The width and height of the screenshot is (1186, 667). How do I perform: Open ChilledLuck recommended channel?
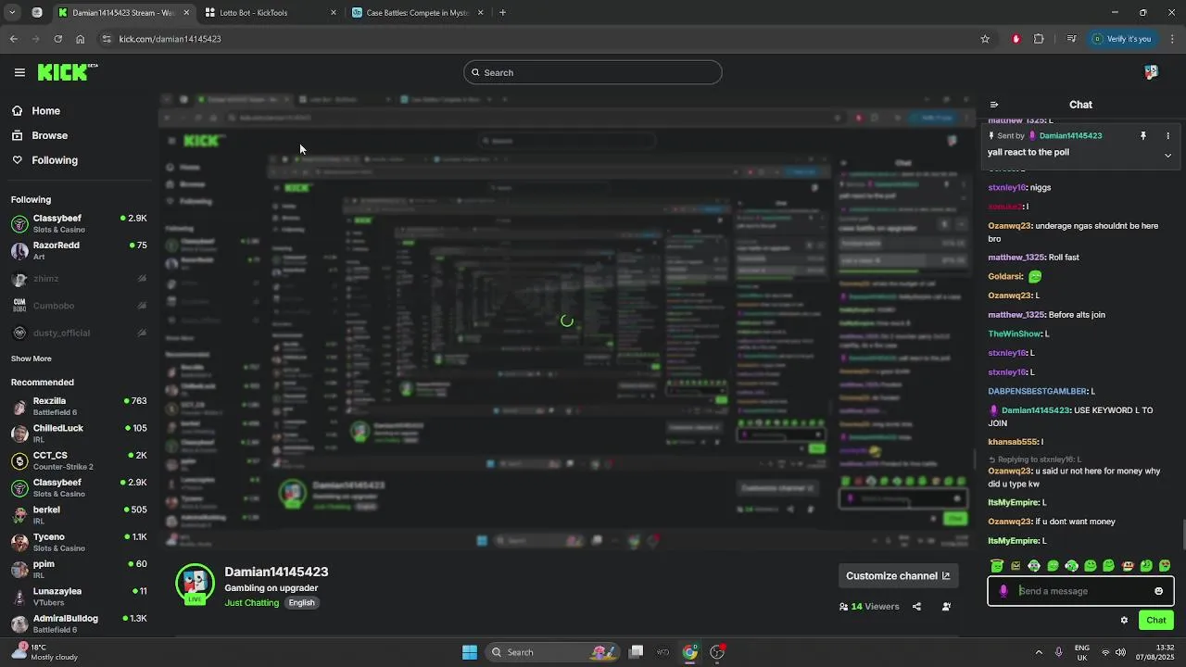click(x=79, y=434)
